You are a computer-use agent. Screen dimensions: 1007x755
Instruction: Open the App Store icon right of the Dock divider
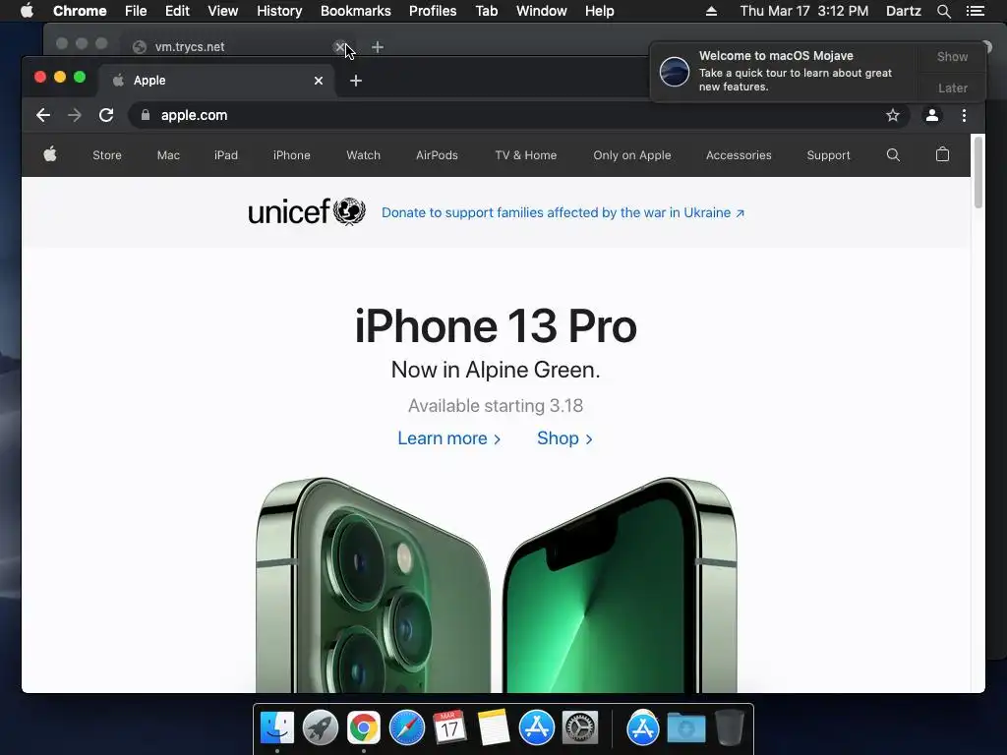pos(643,728)
